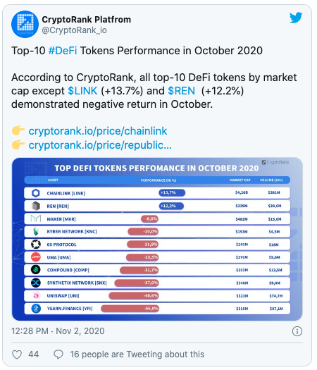Open the CryptoRank profile avatar
The height and width of the screenshot is (370, 317).
pos(25,24)
